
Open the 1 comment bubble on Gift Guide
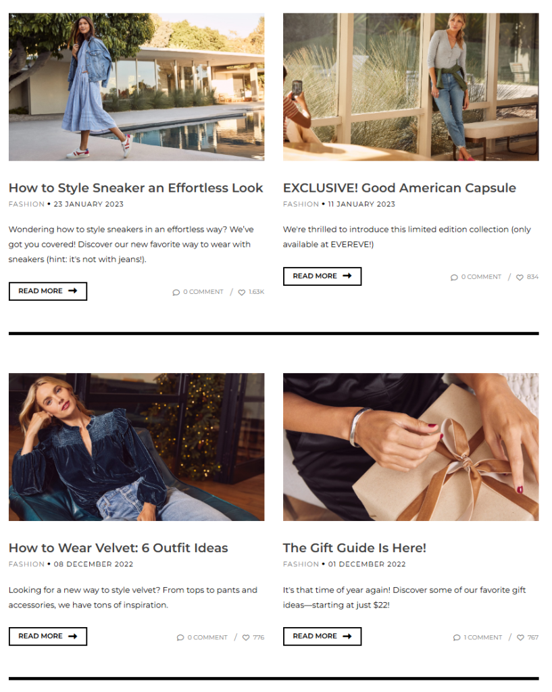click(457, 638)
